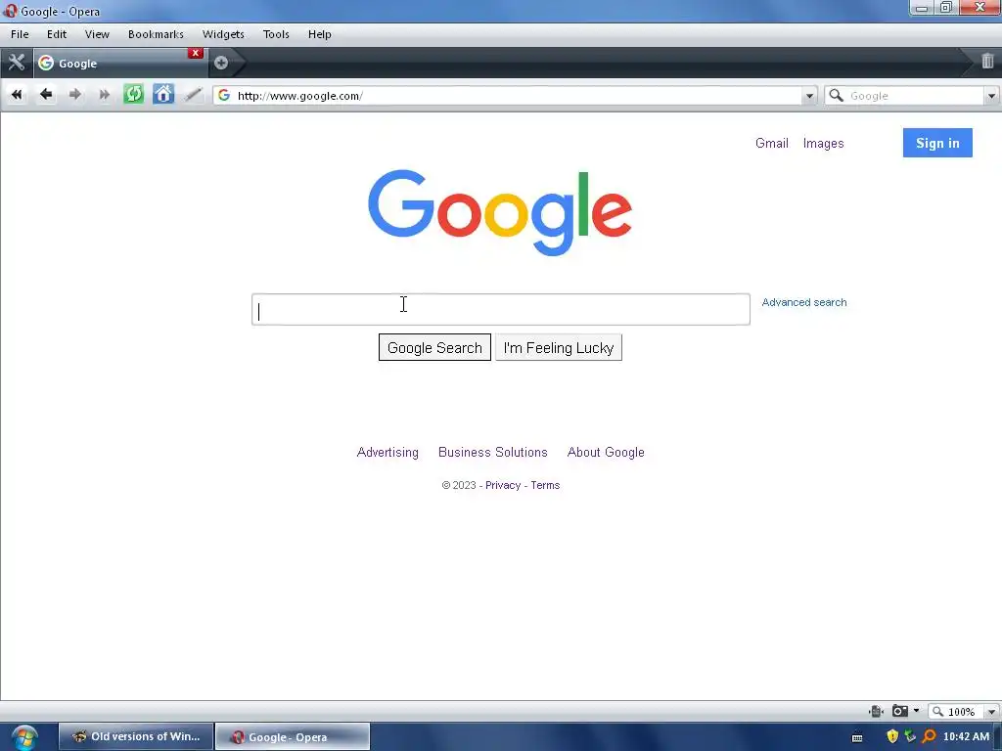The image size is (1002, 751).
Task: Open the Gmail link
Action: click(x=771, y=143)
